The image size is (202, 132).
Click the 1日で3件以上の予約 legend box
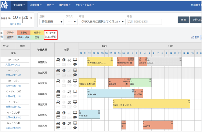pyautogui.click(x=51, y=35)
